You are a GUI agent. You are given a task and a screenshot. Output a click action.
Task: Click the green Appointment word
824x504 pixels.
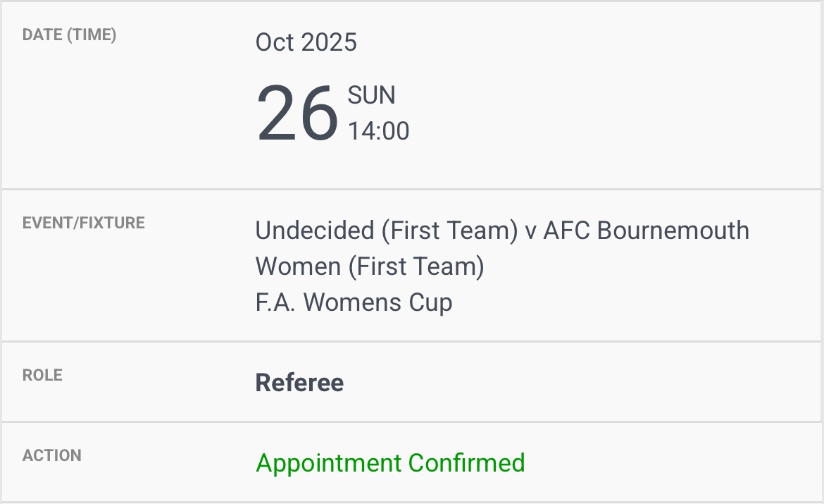point(329,463)
